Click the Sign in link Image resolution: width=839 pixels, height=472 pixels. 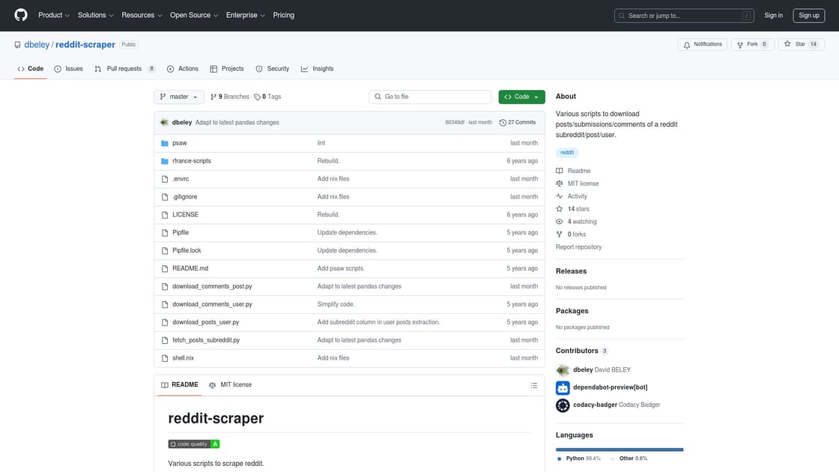click(773, 16)
